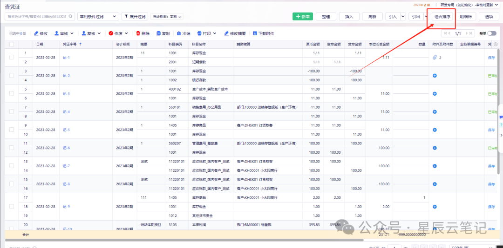Screen dimensions: 503x248
Task: Click the voucher search input field
Action: (x=40, y=16)
